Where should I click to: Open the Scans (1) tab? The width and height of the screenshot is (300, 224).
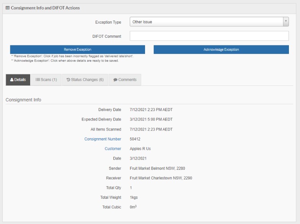point(46,80)
